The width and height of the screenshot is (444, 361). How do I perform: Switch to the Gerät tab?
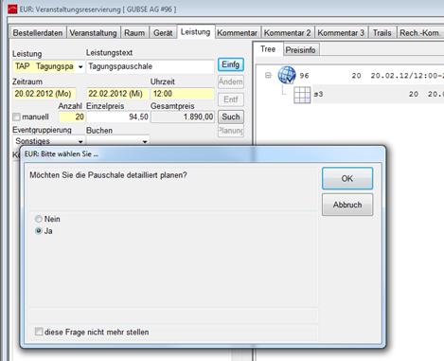pyautogui.click(x=163, y=33)
